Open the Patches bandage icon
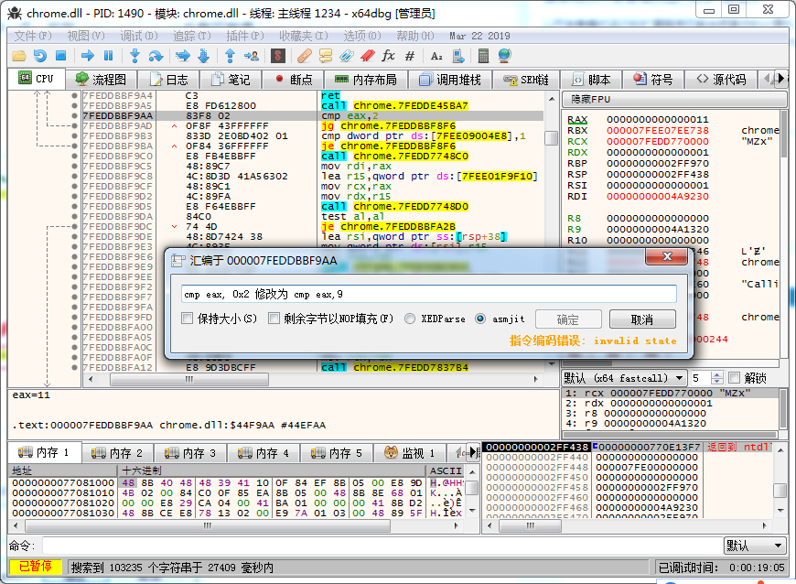The height and width of the screenshot is (584, 796). pos(304,56)
